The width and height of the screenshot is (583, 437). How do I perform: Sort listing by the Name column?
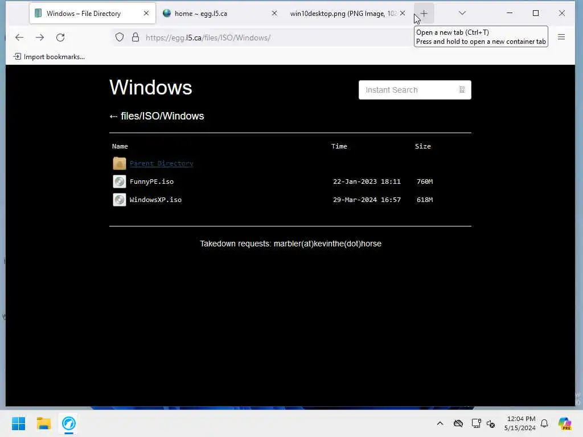(120, 146)
